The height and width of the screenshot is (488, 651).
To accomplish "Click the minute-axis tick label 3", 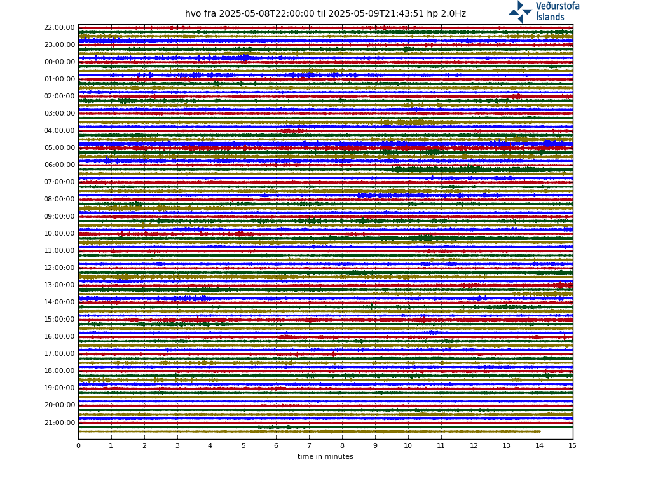I will (177, 445).
